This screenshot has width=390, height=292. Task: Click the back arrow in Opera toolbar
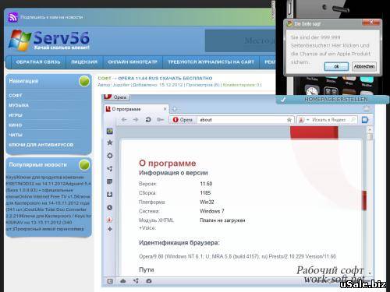point(124,120)
